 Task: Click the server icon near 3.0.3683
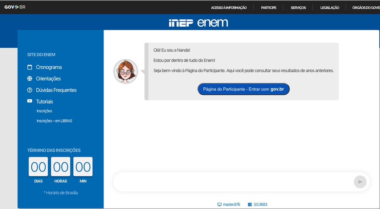click(x=249, y=204)
